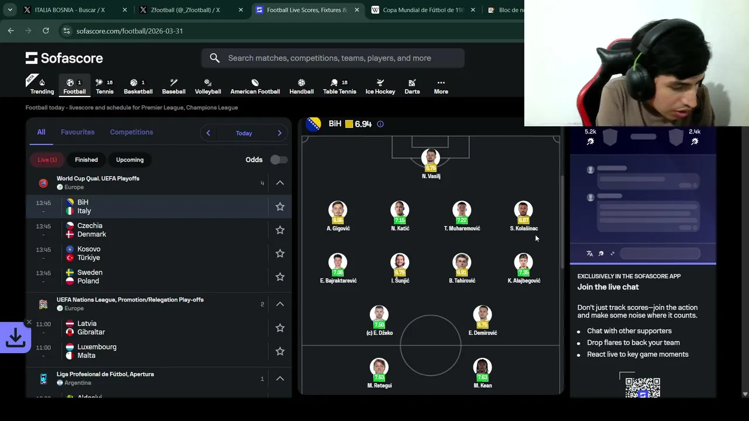
Task: Open the Handball sport section
Action: (x=301, y=85)
